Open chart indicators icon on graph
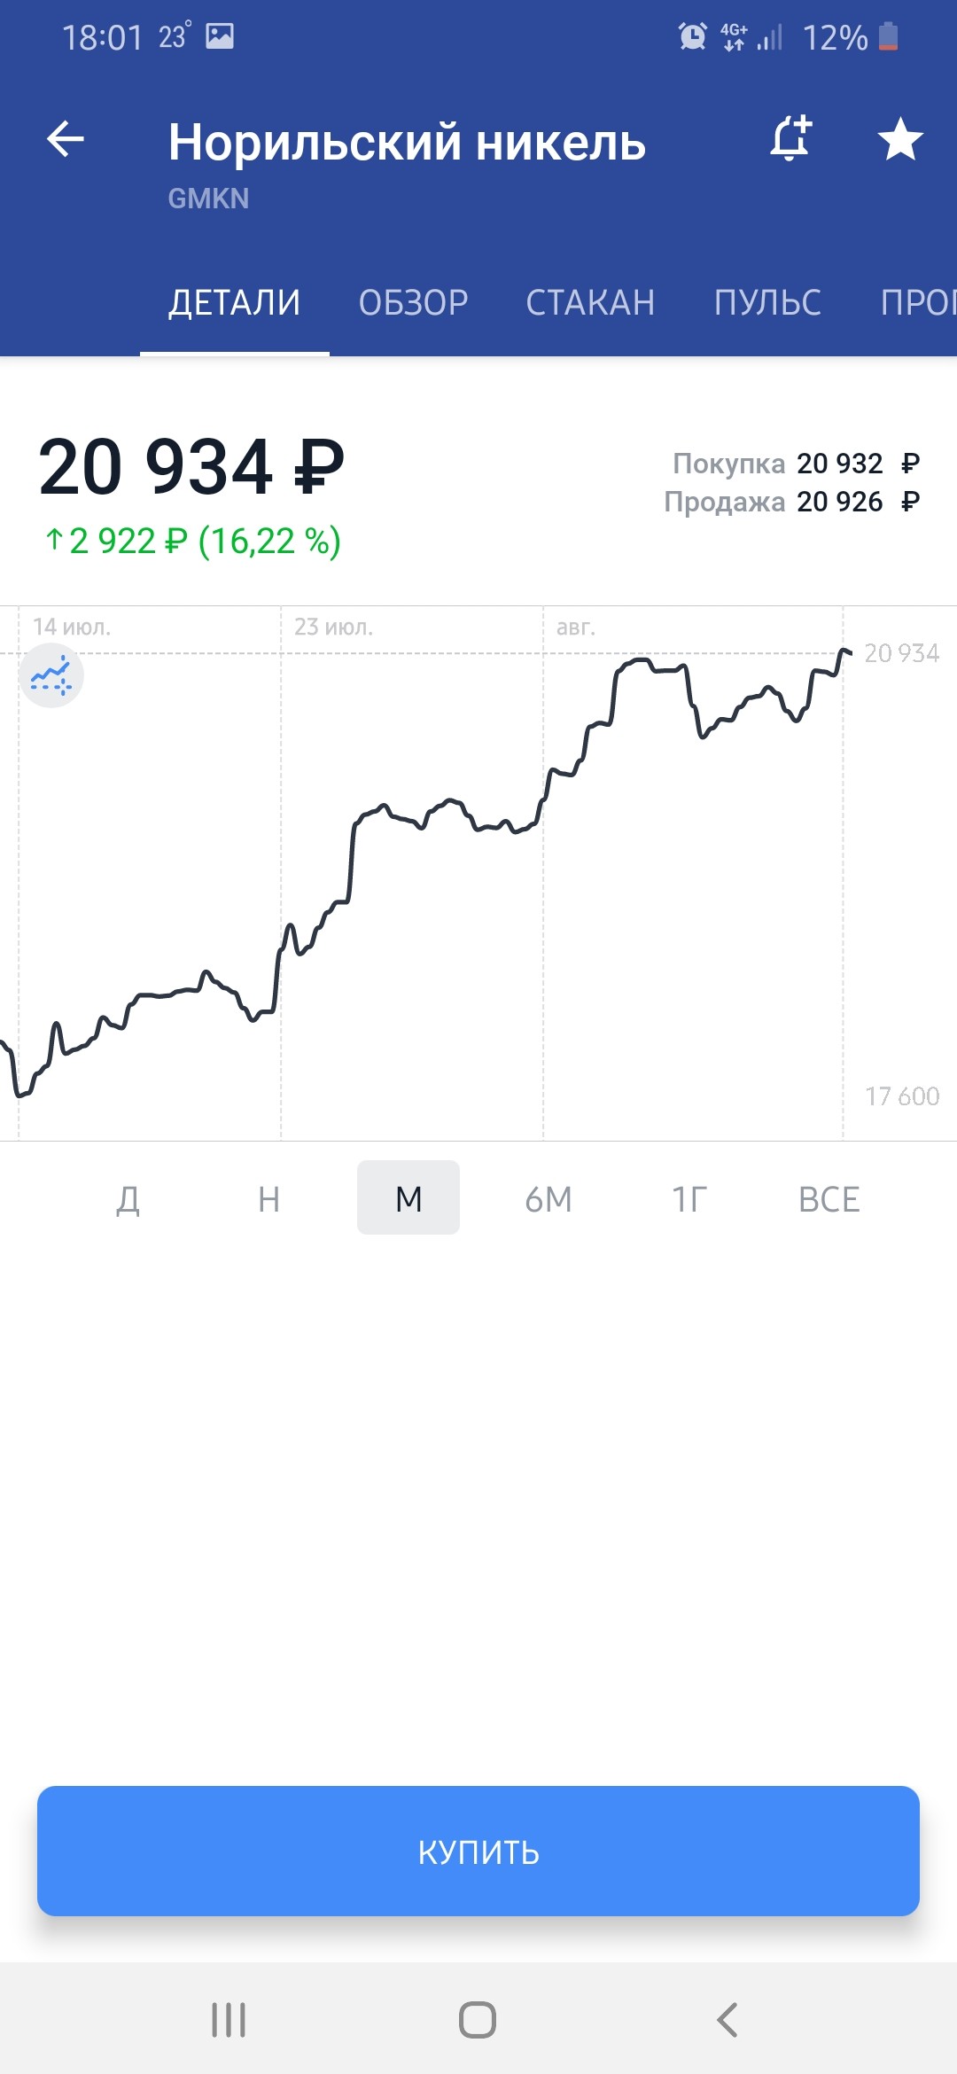This screenshot has width=957, height=2074. [51, 676]
